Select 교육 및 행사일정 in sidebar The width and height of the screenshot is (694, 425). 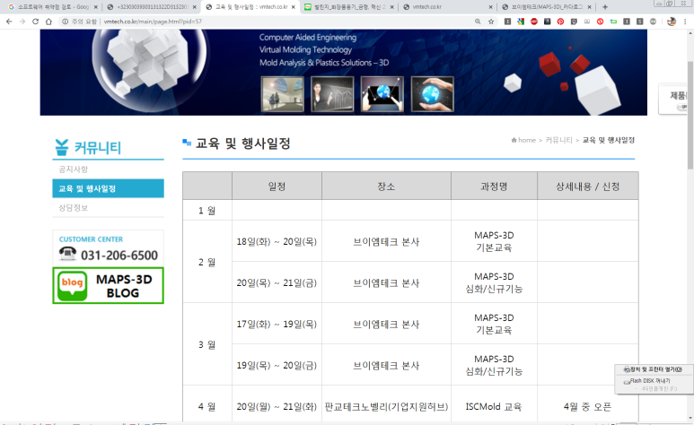click(x=108, y=188)
